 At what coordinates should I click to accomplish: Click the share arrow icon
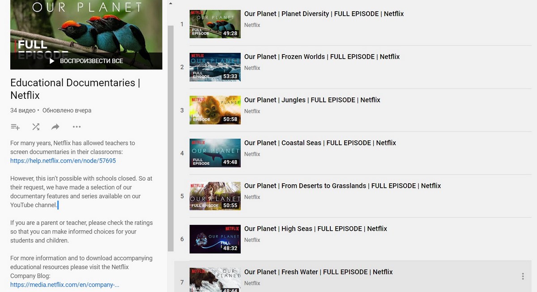[x=55, y=127]
